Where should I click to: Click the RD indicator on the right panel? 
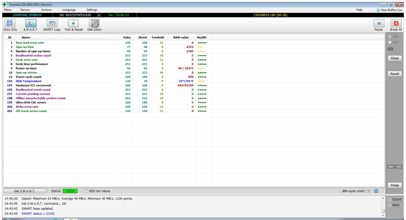399,167
